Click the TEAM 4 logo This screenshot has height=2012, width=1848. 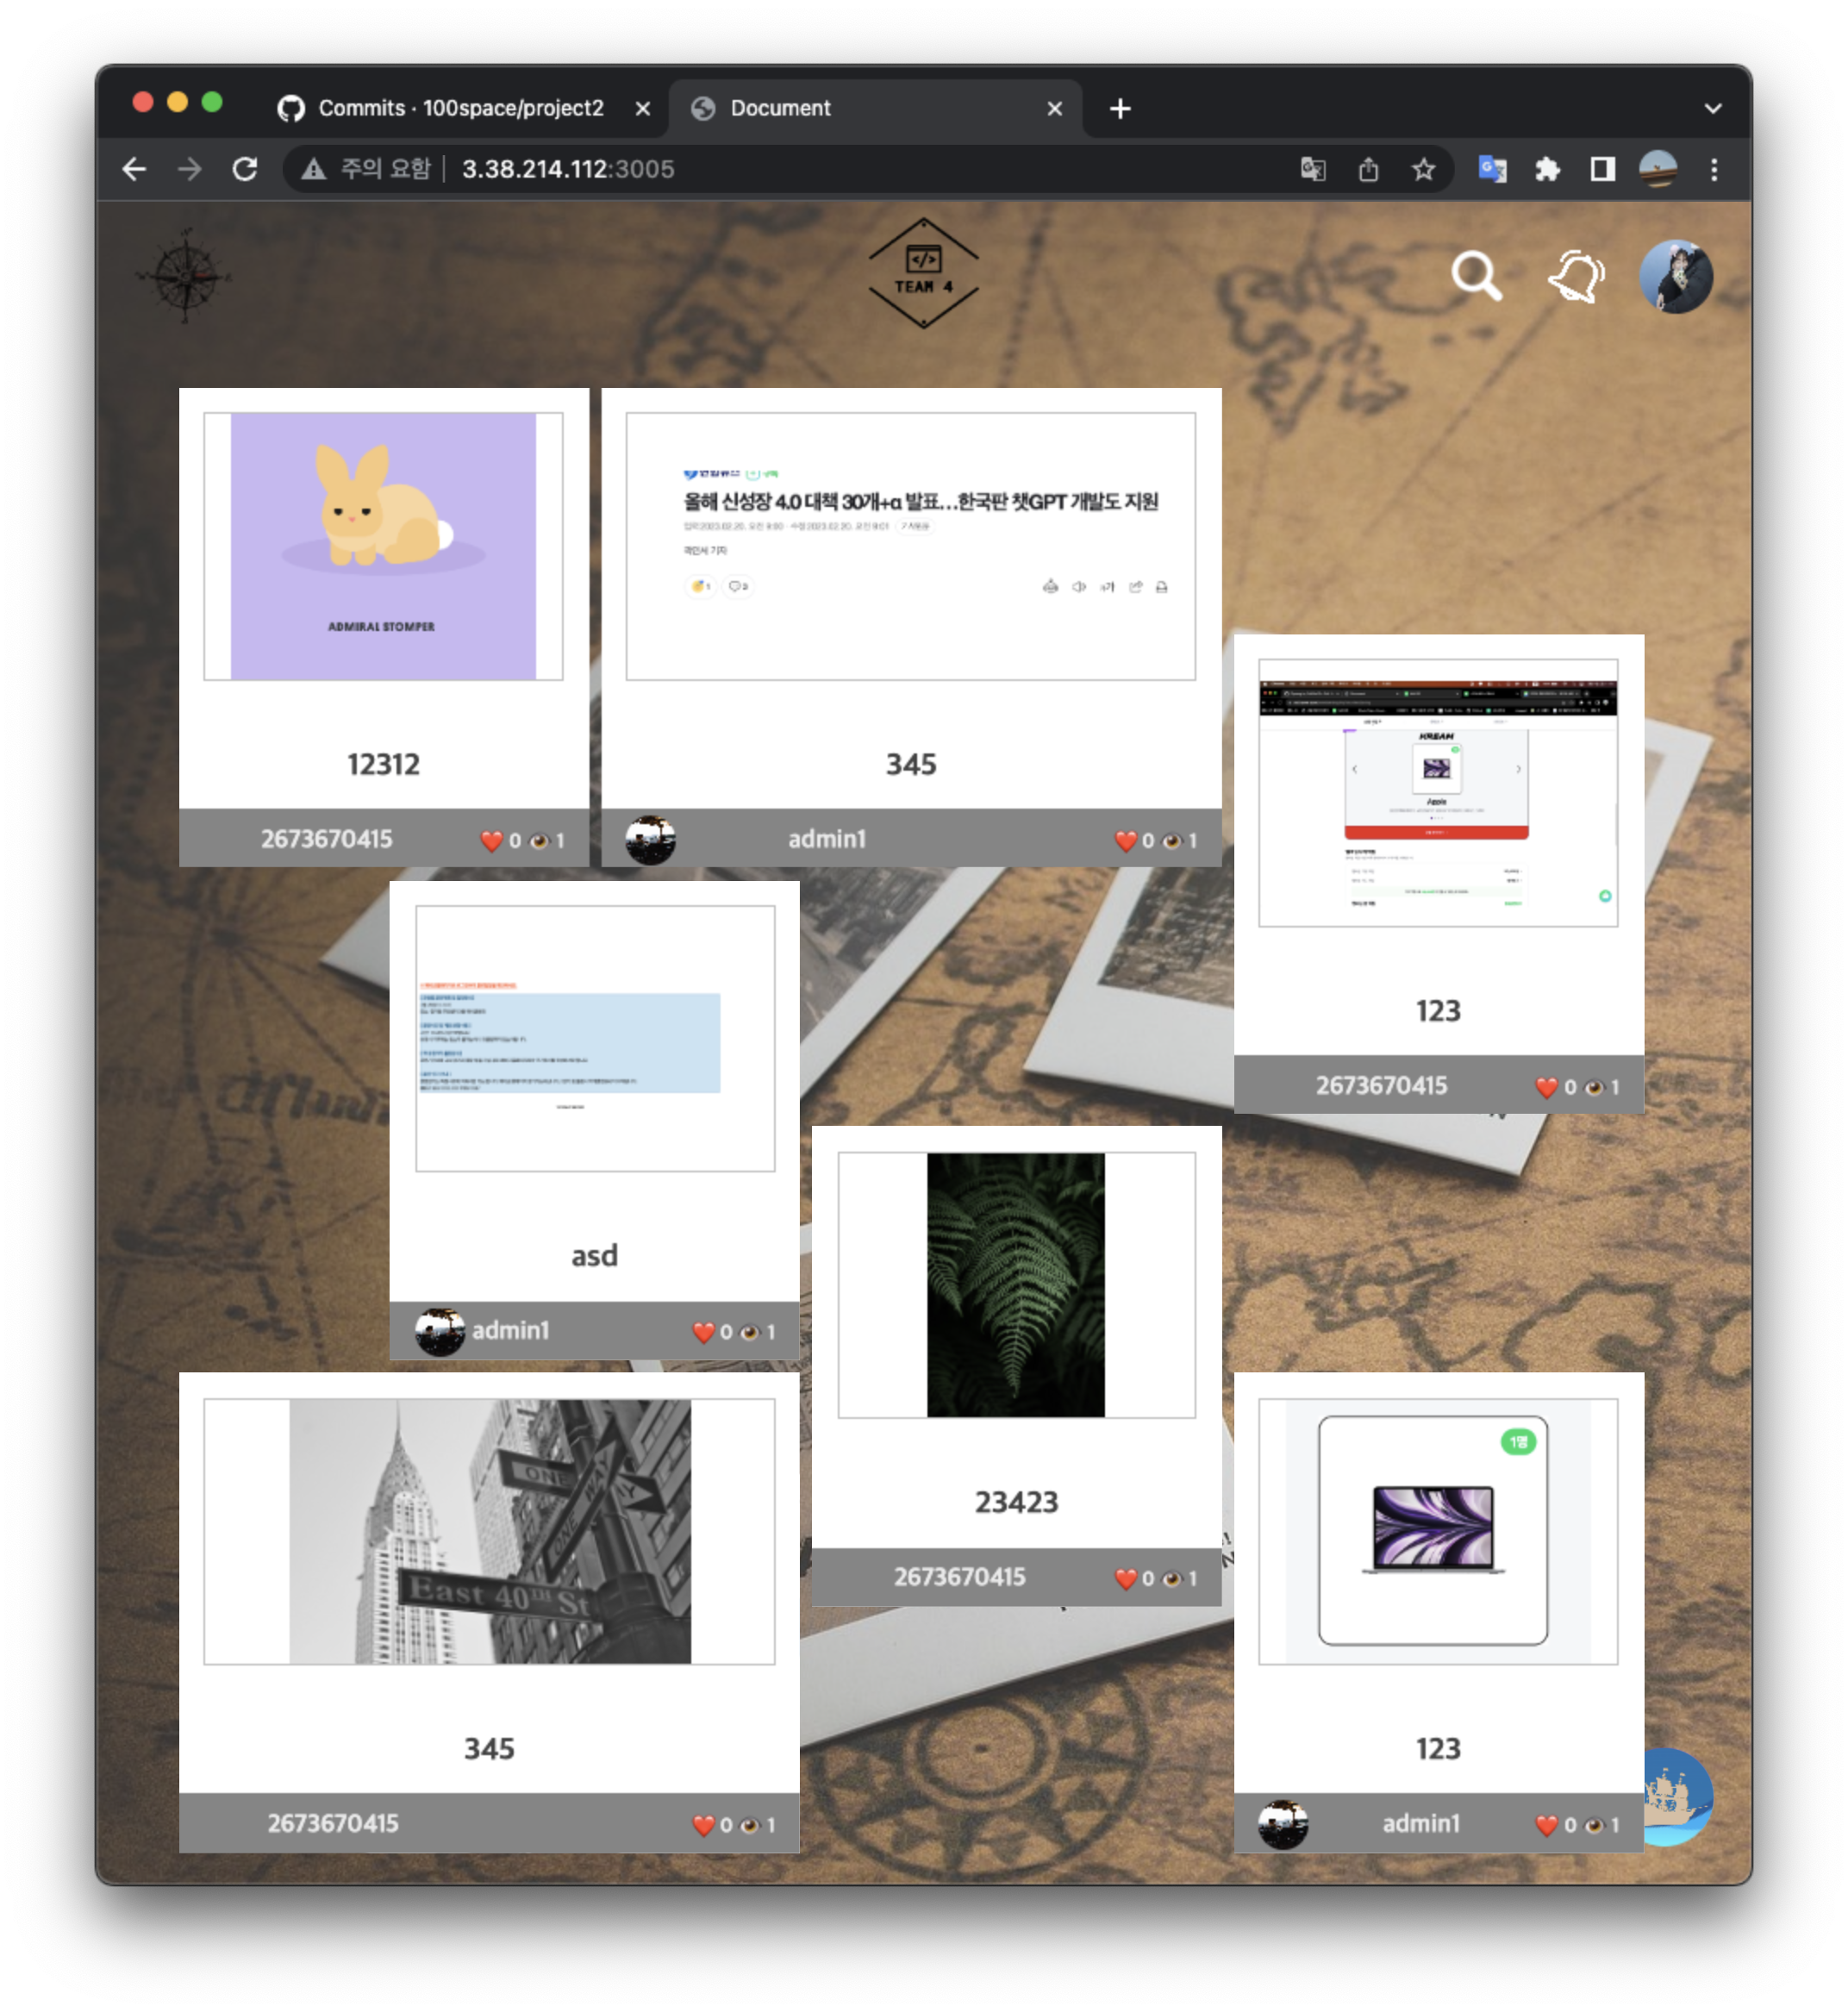923,273
